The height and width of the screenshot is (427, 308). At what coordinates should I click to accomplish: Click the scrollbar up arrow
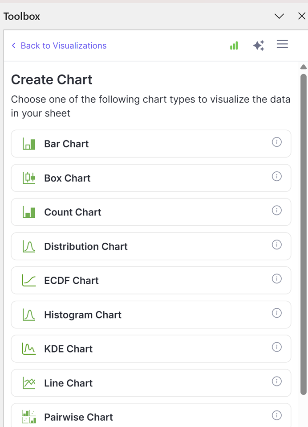(x=304, y=67)
